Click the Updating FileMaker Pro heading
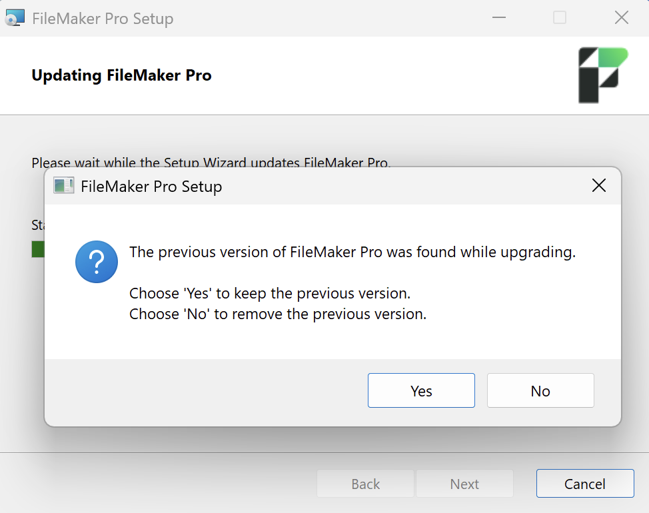This screenshot has height=513, width=649. (x=121, y=75)
